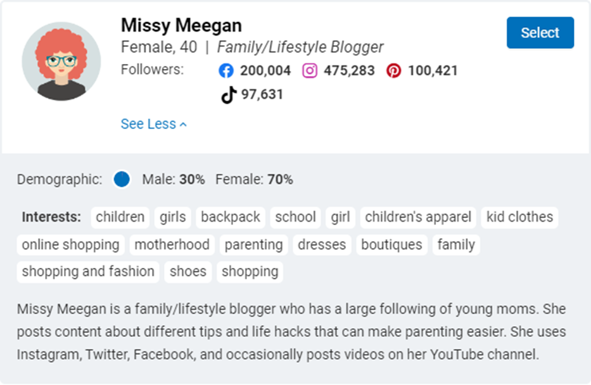
Task: Collapse details with See Less
Action: (153, 124)
